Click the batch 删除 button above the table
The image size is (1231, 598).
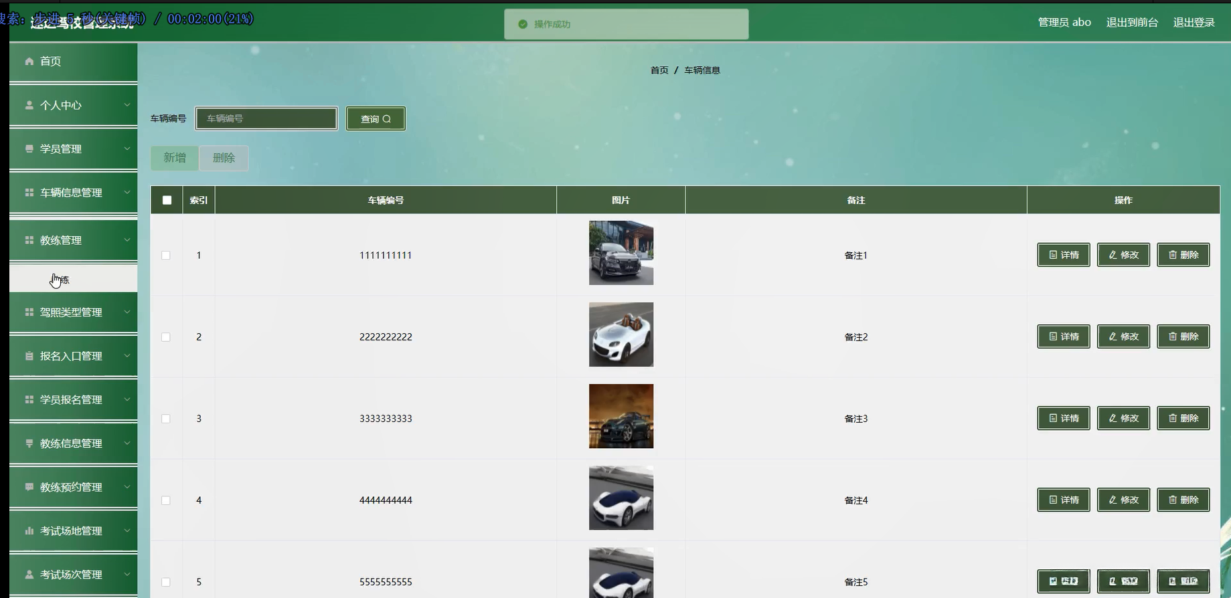pyautogui.click(x=224, y=158)
